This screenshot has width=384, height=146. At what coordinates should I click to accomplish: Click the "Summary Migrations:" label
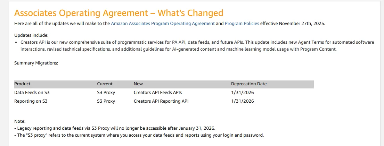(x=36, y=63)
